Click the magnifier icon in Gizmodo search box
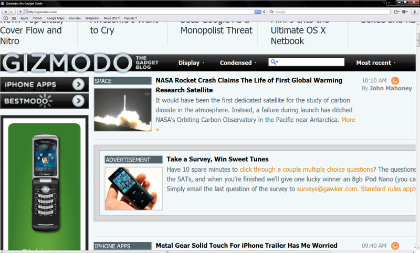The image size is (420, 253). (x=274, y=62)
